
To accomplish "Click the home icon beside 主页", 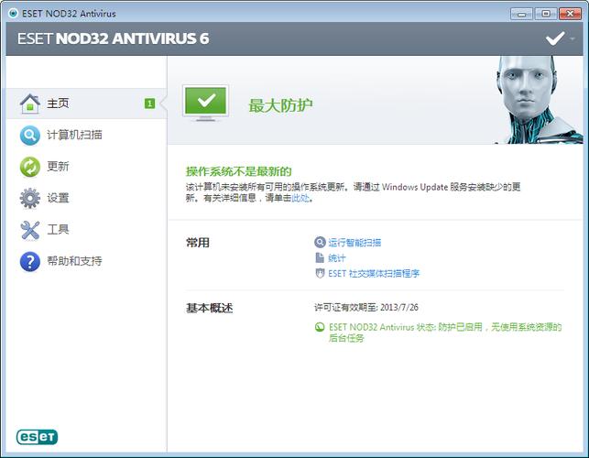I will coord(30,104).
